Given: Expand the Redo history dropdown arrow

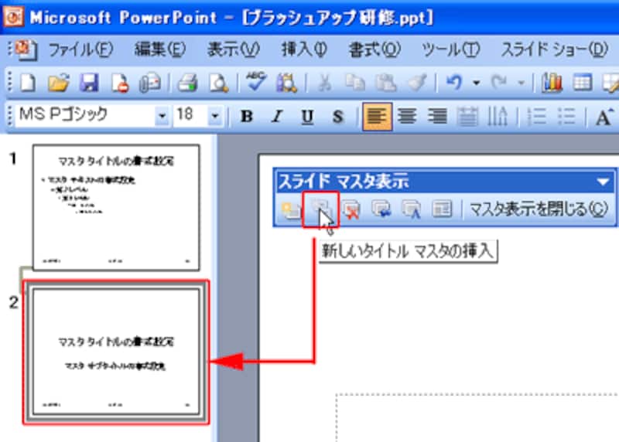Looking at the screenshot, I should coord(522,83).
